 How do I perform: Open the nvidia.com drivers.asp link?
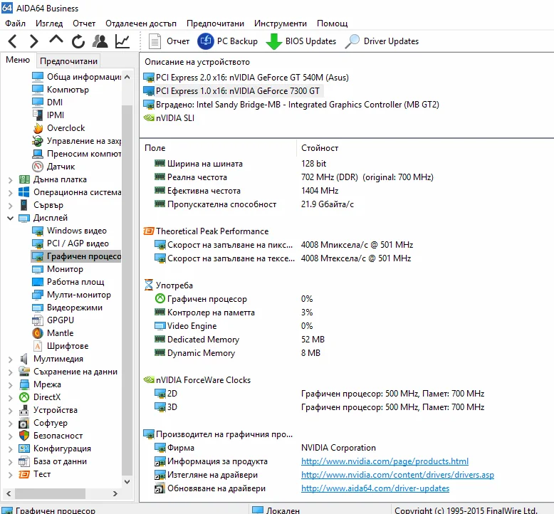point(397,475)
